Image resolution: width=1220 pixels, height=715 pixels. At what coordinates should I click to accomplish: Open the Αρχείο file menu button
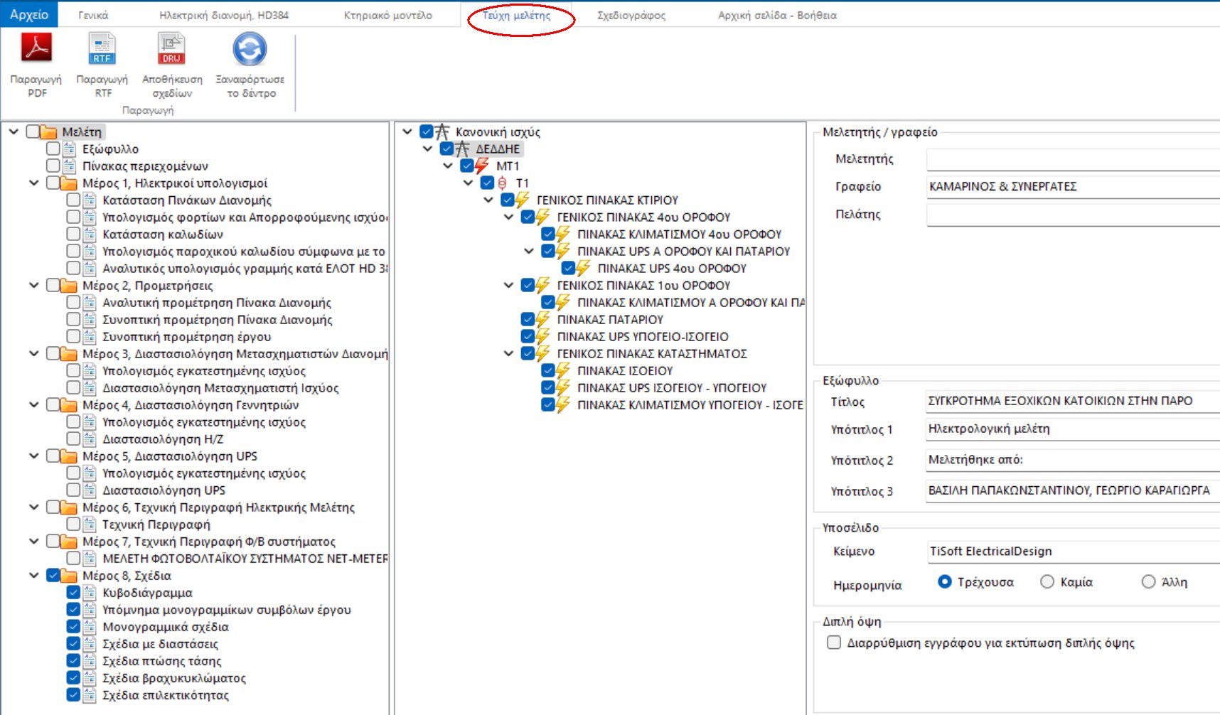point(29,14)
